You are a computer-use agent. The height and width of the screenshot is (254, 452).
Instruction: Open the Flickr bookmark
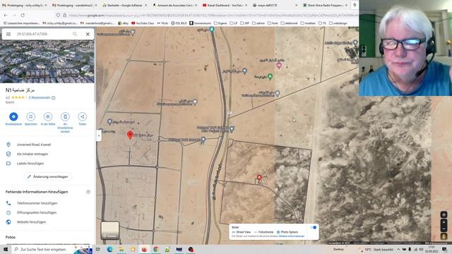163,23
